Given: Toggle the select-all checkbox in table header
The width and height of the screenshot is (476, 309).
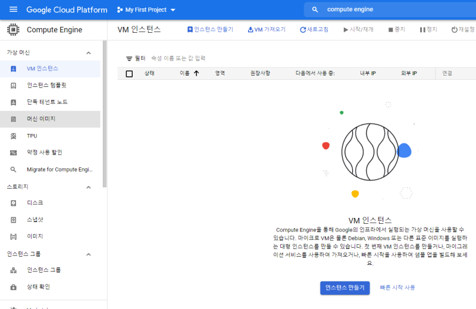Looking at the screenshot, I should click(x=129, y=74).
